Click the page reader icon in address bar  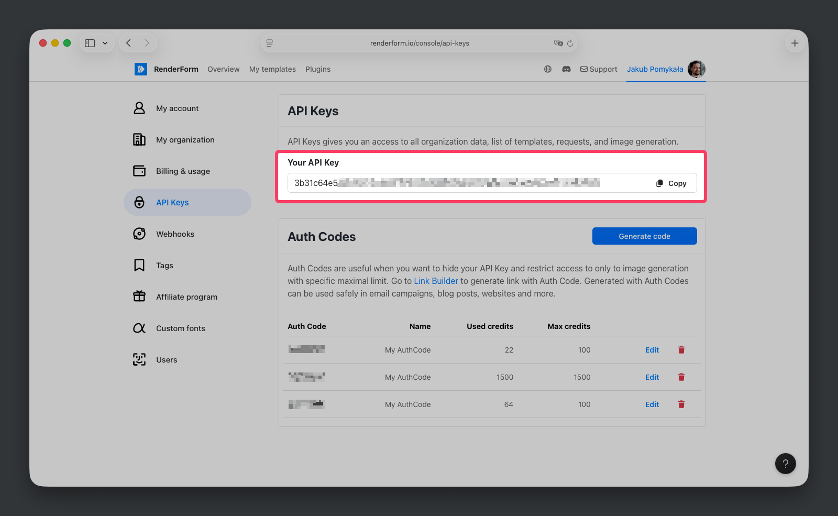click(x=270, y=43)
